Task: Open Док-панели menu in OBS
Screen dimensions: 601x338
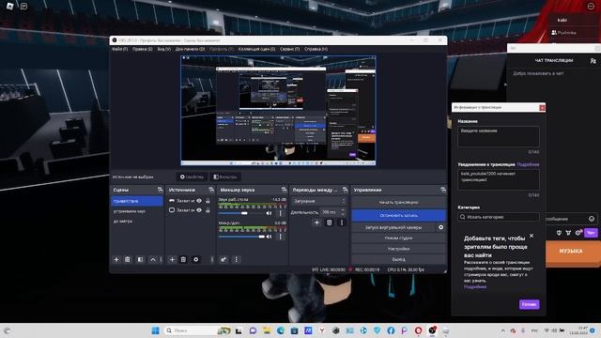Action: 190,49
